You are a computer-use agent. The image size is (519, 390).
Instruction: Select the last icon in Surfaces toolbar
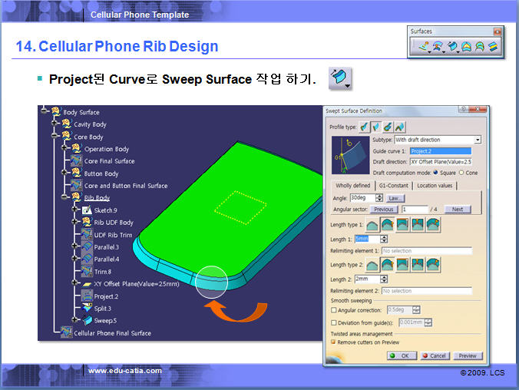[494, 47]
